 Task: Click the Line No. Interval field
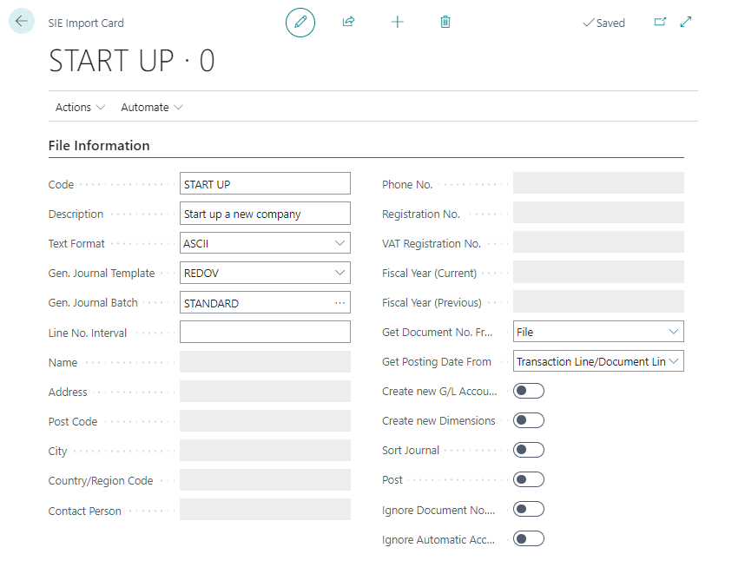(x=265, y=332)
